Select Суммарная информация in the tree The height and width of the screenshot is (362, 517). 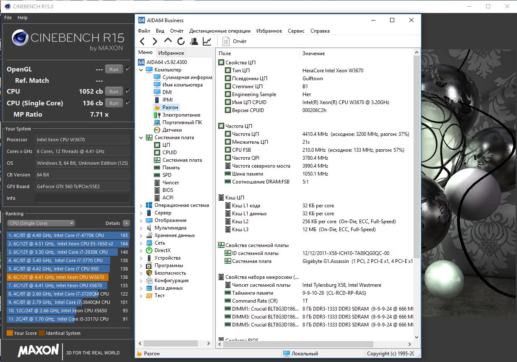(x=183, y=77)
